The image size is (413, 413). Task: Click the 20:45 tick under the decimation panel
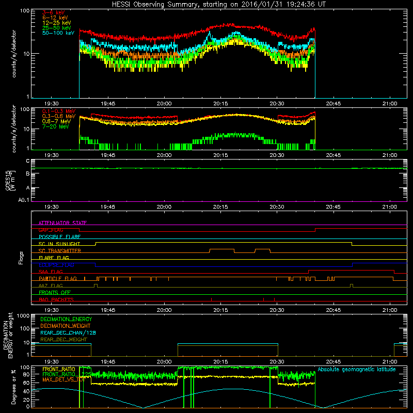[x=333, y=362]
